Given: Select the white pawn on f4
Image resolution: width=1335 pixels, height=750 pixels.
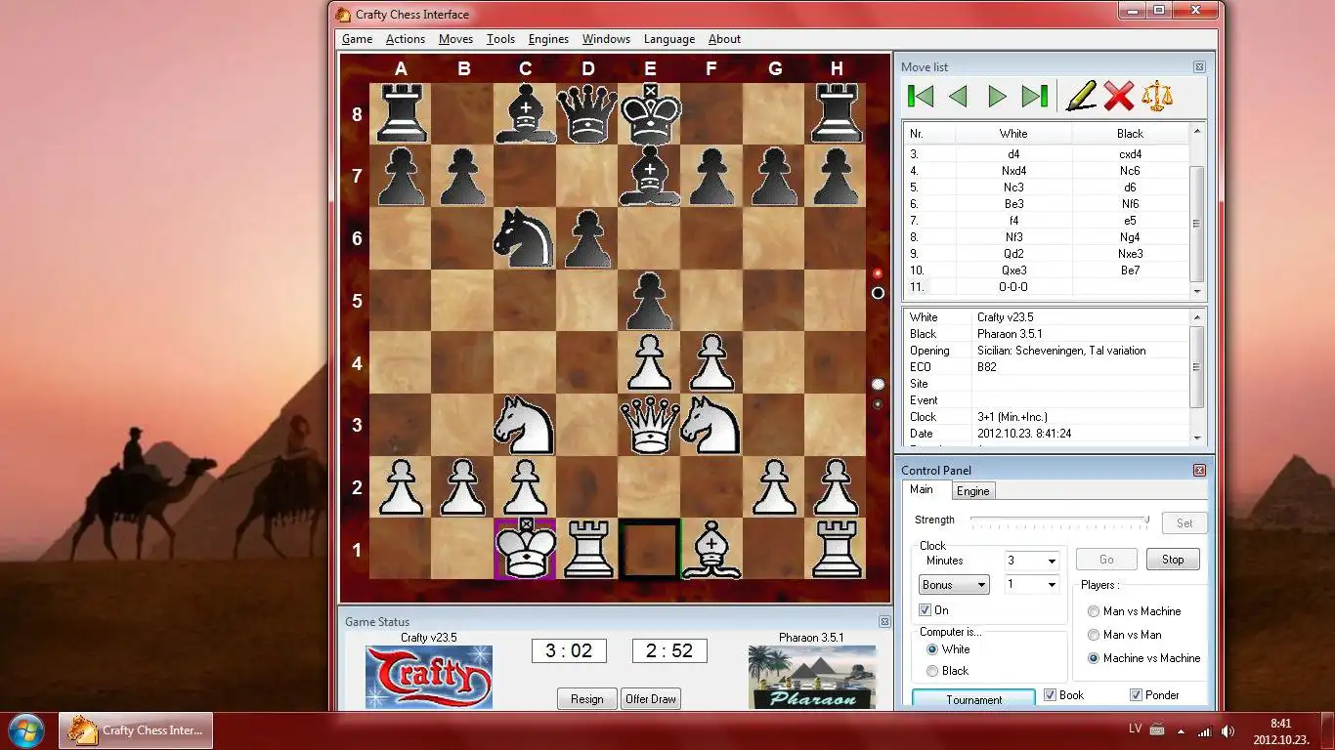Looking at the screenshot, I should click(711, 362).
